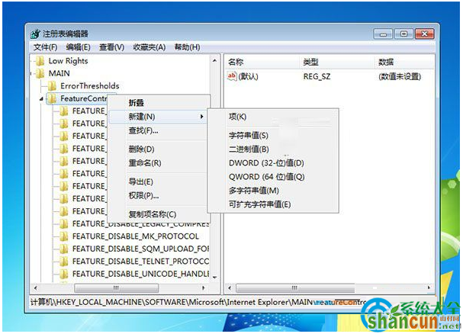Open the 编辑(E) menu
This screenshot has height=334, width=463.
79,47
